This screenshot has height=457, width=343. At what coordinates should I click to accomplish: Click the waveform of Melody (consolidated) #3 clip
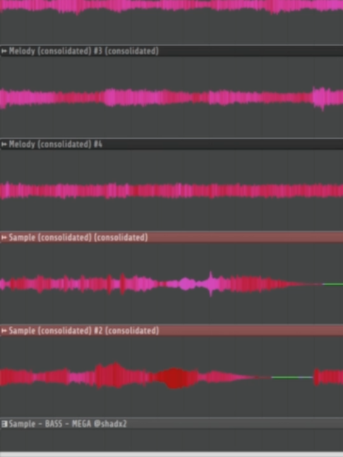pos(171,97)
